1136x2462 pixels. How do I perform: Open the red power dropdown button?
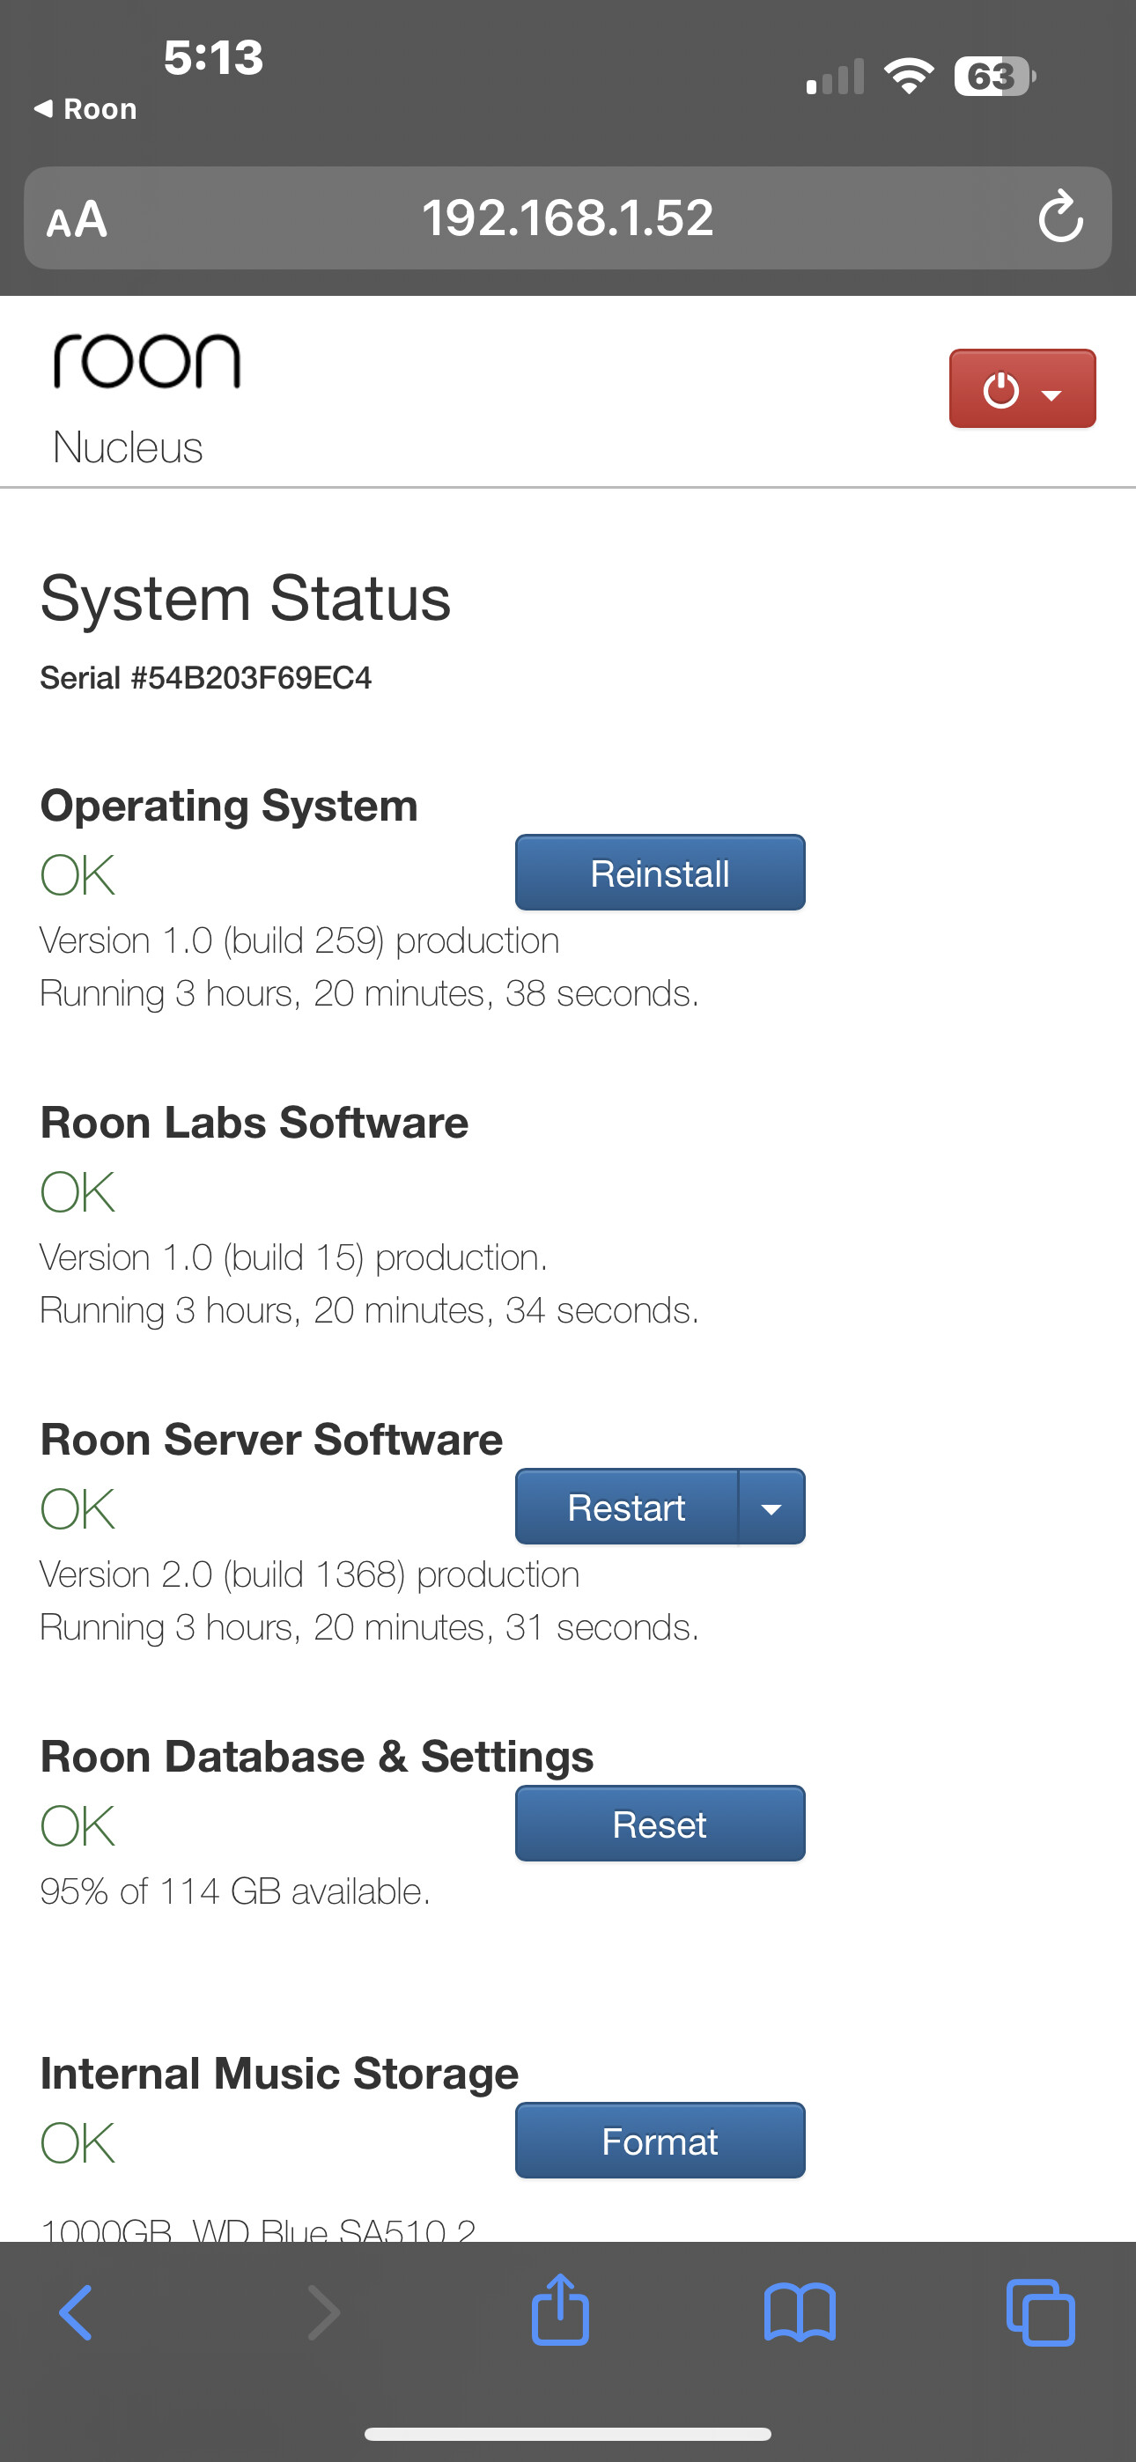pos(1022,389)
